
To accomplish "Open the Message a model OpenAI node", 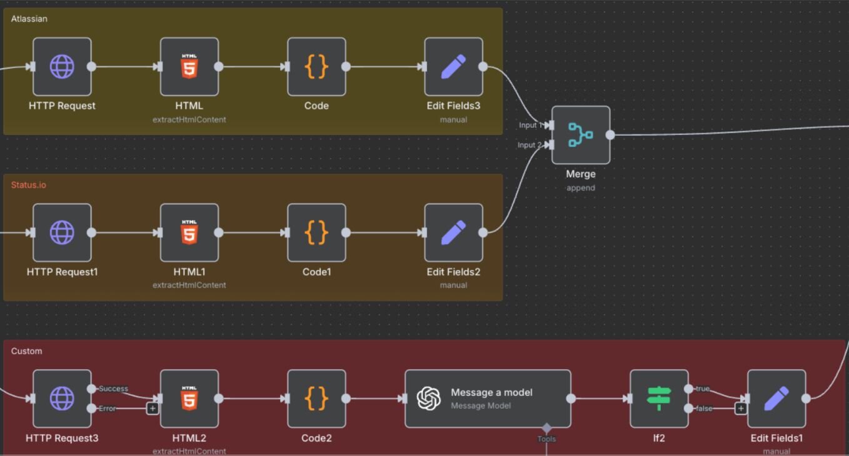I will click(488, 399).
